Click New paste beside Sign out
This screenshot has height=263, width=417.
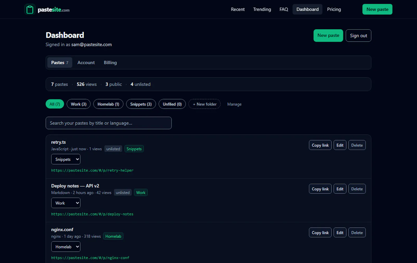point(328,35)
